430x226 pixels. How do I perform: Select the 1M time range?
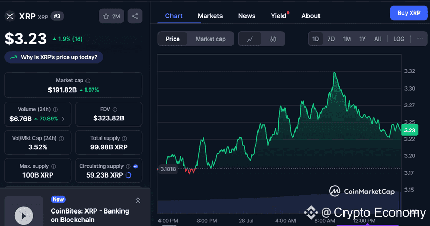pos(347,39)
